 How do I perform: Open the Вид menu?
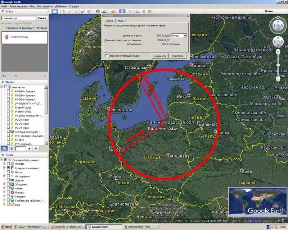coord(32,6)
